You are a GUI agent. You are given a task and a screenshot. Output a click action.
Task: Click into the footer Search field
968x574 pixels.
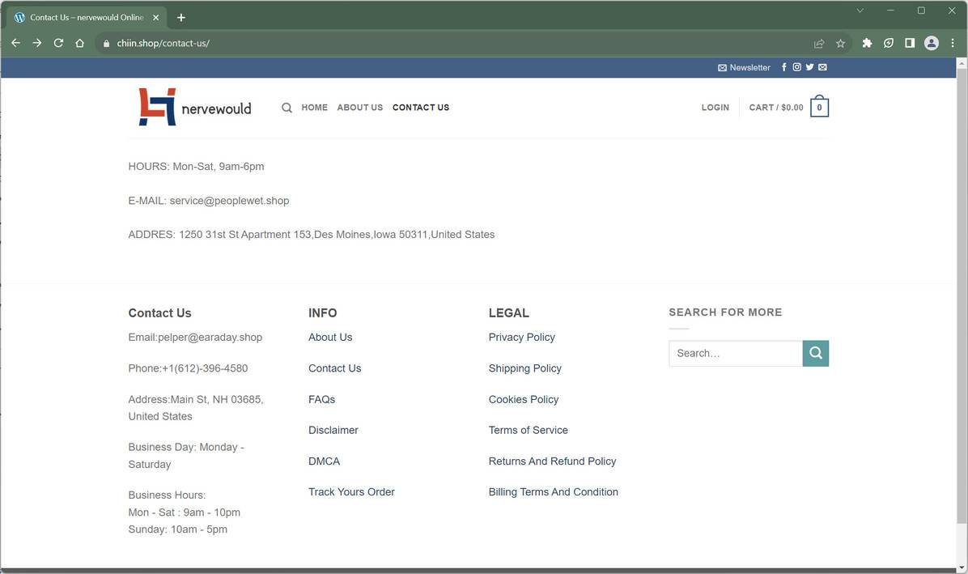(735, 353)
